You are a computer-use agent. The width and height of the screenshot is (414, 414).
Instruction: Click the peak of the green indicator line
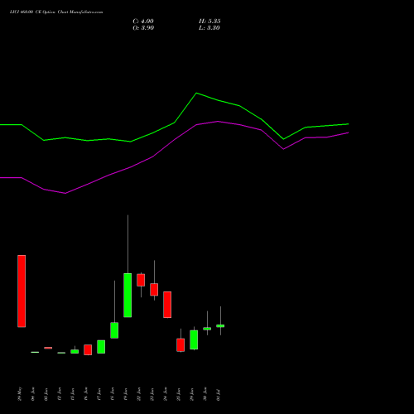tap(196, 93)
